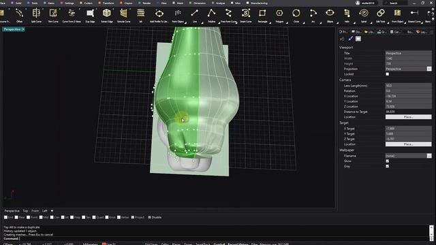Viewport: 436px width, 245px height.
Task: Expand the Rectangle tool flyout arrow
Action: pyautogui.click(x=270, y=22)
